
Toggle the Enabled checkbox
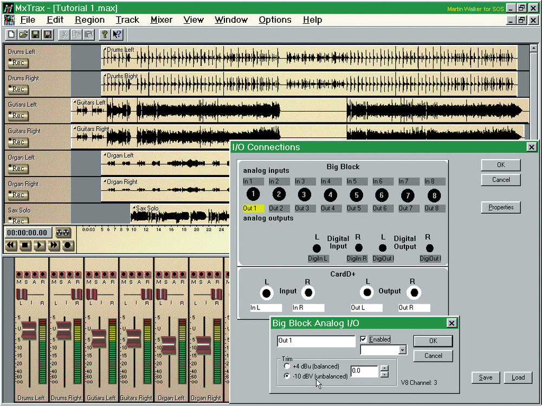tap(364, 339)
